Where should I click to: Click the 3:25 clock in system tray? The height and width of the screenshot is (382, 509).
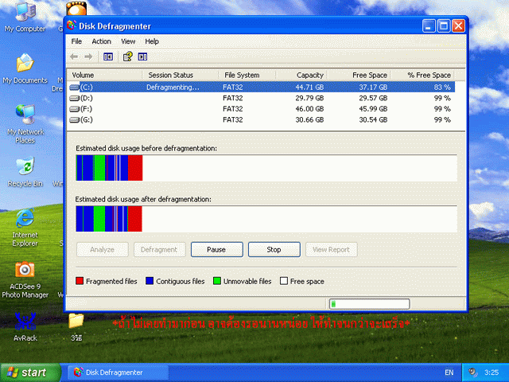coord(492,372)
